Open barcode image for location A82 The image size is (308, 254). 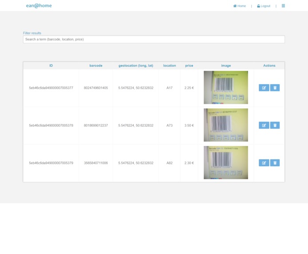[226, 162]
